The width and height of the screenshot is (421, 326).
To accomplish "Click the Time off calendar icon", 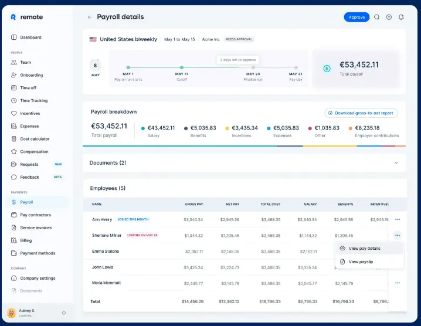I will (x=13, y=87).
